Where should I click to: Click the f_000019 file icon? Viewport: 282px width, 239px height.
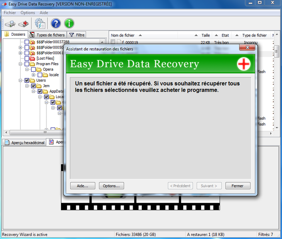tap(119, 42)
